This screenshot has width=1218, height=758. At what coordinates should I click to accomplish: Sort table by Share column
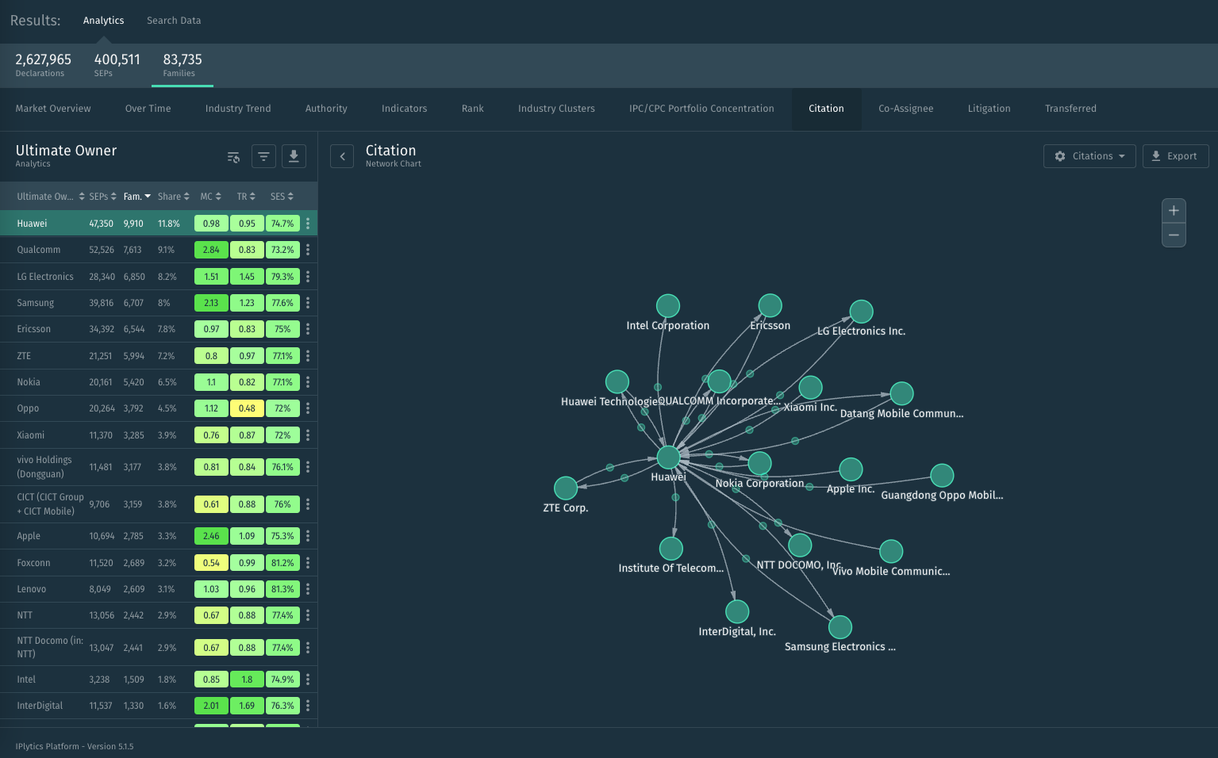coord(173,197)
